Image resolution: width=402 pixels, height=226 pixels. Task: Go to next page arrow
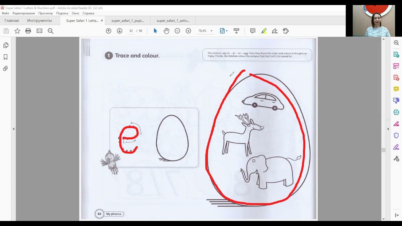coord(119,31)
